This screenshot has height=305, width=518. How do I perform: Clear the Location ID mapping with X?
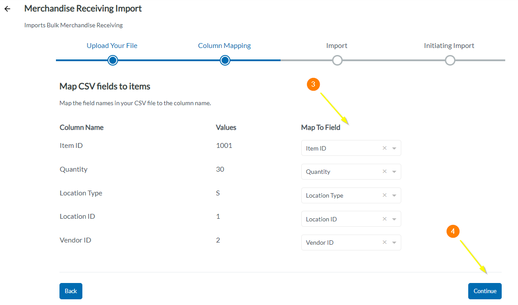pos(385,219)
